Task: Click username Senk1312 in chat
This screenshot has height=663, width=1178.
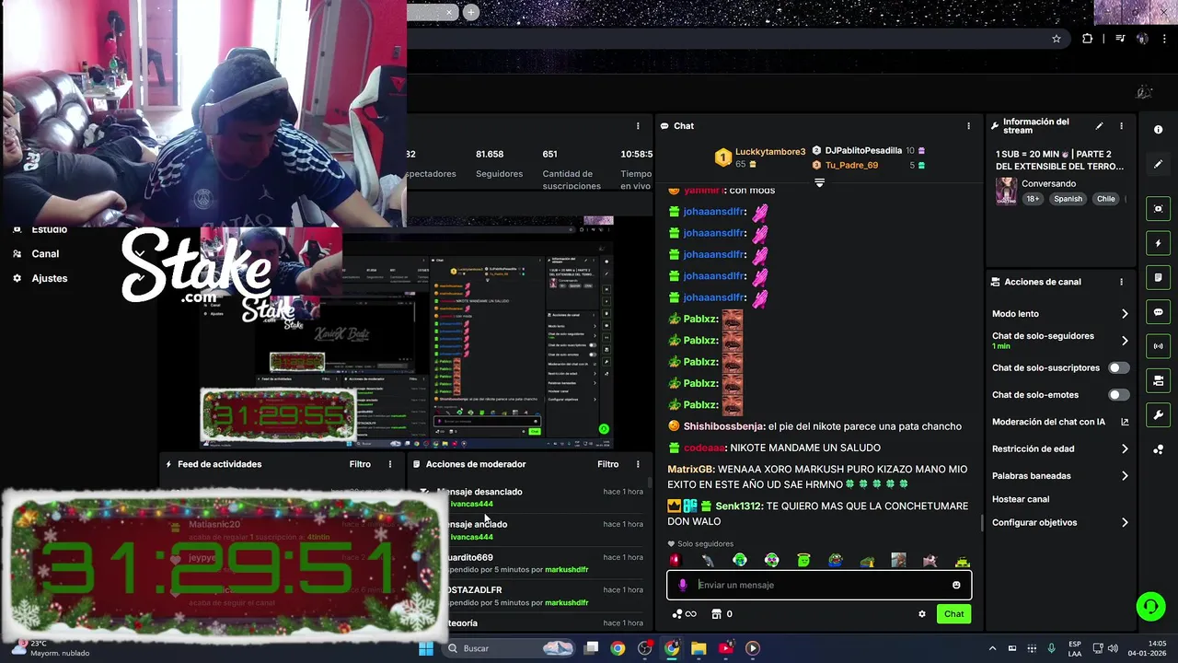Action: tap(738, 506)
